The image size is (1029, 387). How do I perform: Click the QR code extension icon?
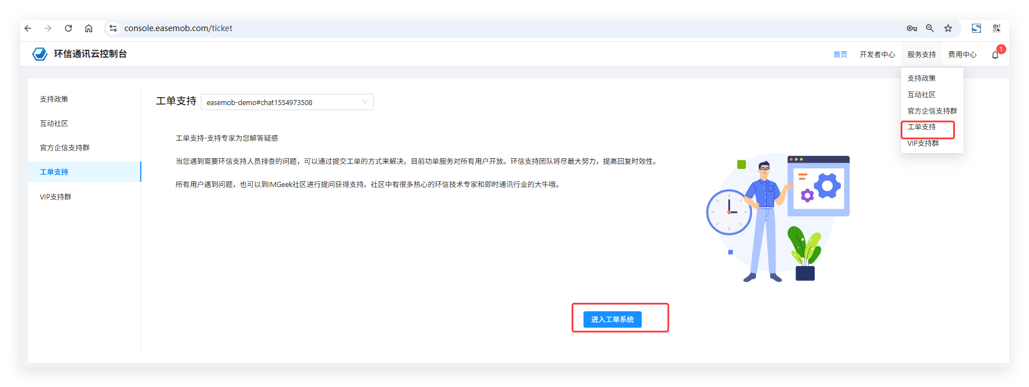tap(996, 28)
